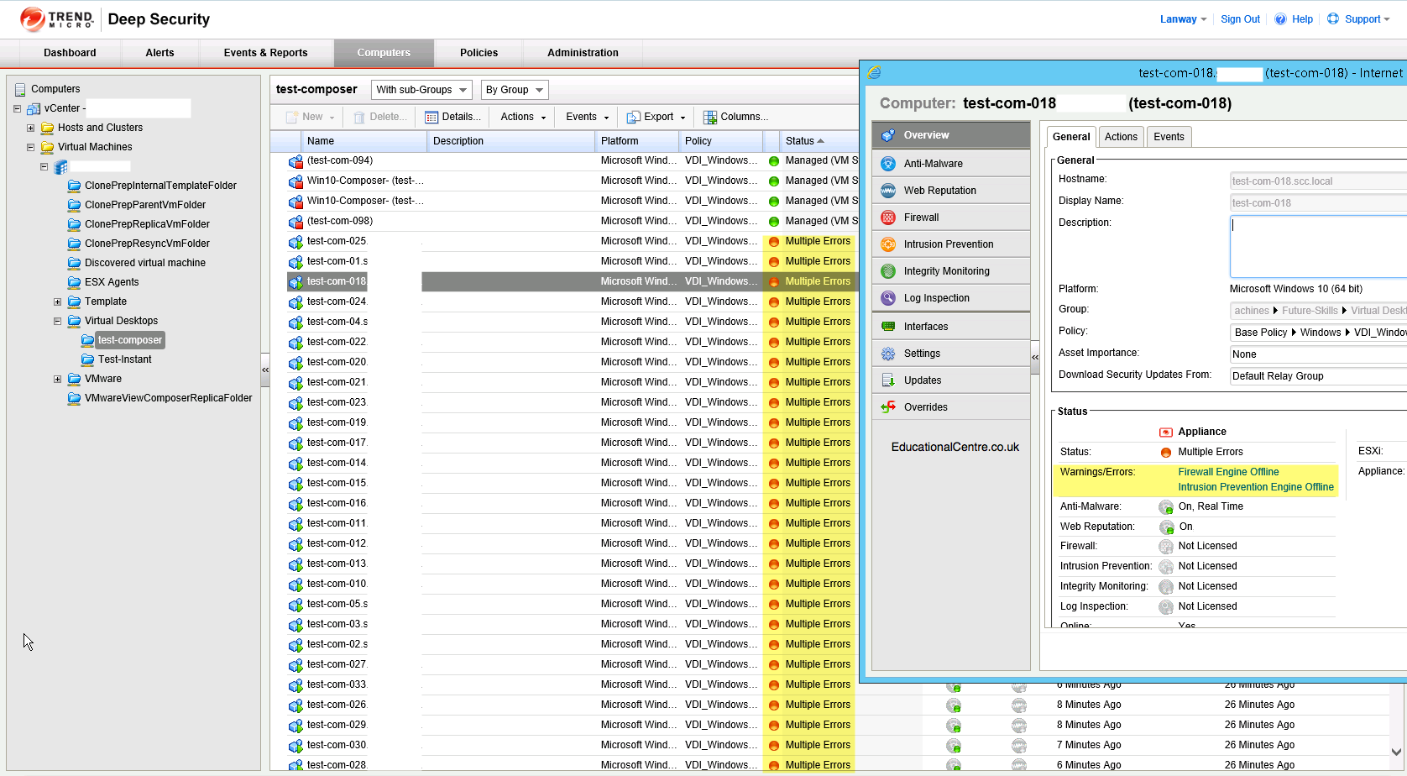Collapse the vCenter tree node
Image resolution: width=1407 pixels, height=776 pixels.
(x=17, y=108)
